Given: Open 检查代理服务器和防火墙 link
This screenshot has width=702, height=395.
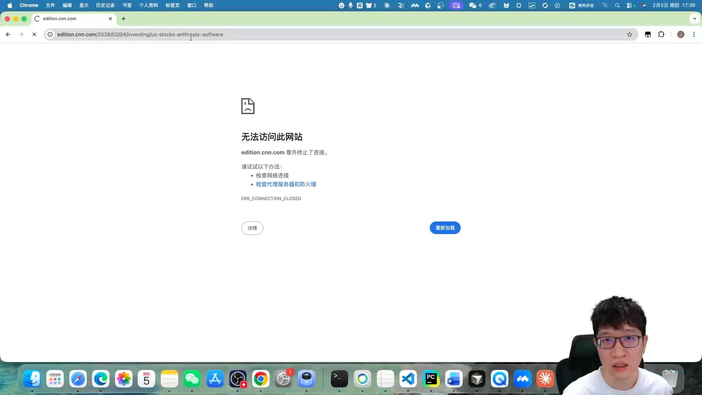Looking at the screenshot, I should click(286, 184).
